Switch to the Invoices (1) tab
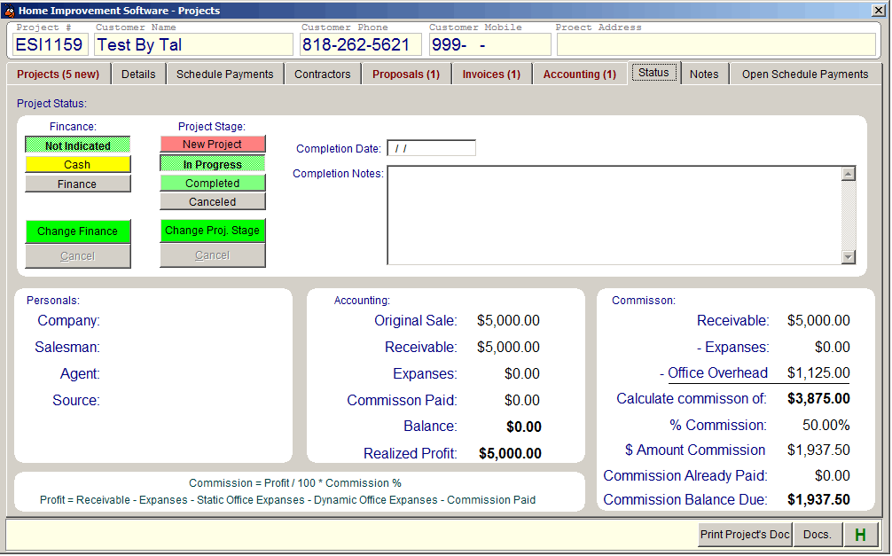The image size is (892, 556). pyautogui.click(x=491, y=74)
